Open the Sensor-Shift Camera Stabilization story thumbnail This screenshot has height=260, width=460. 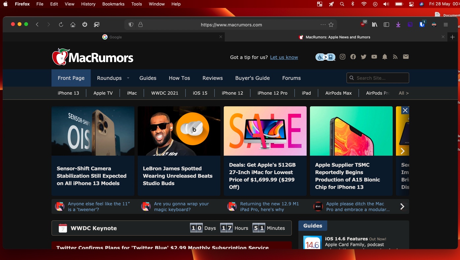click(93, 131)
